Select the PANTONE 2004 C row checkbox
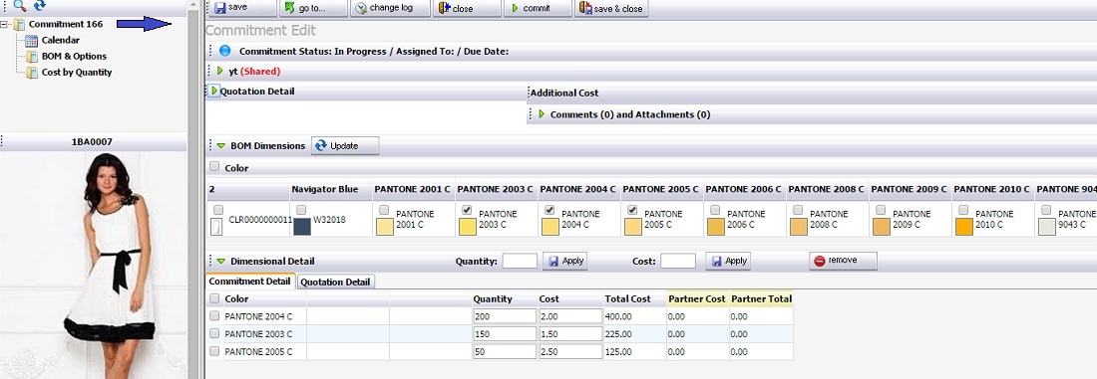The height and width of the screenshot is (379, 1097). [x=214, y=316]
